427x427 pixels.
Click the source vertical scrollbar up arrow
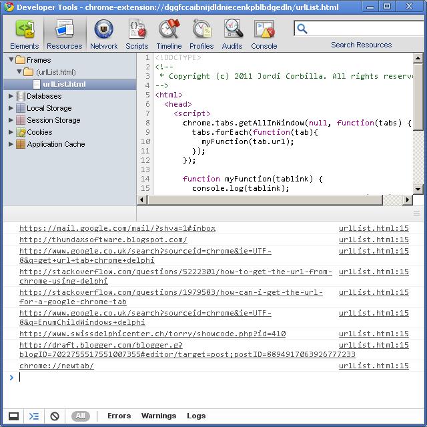(x=418, y=58)
